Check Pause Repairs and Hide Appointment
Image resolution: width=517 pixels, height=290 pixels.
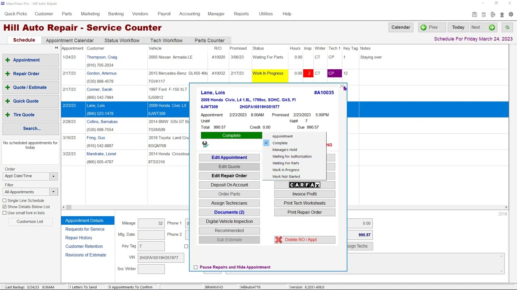[195, 267]
